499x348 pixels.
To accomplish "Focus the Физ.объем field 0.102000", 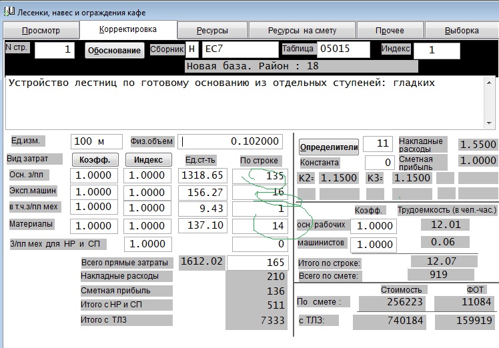I will click(x=230, y=141).
